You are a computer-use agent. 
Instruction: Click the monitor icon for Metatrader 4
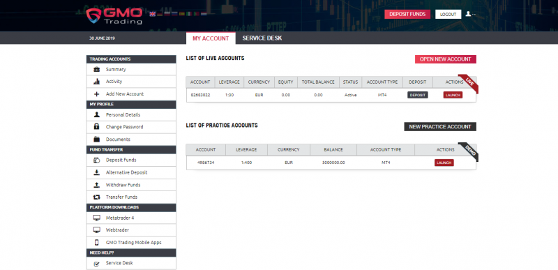coord(96,218)
